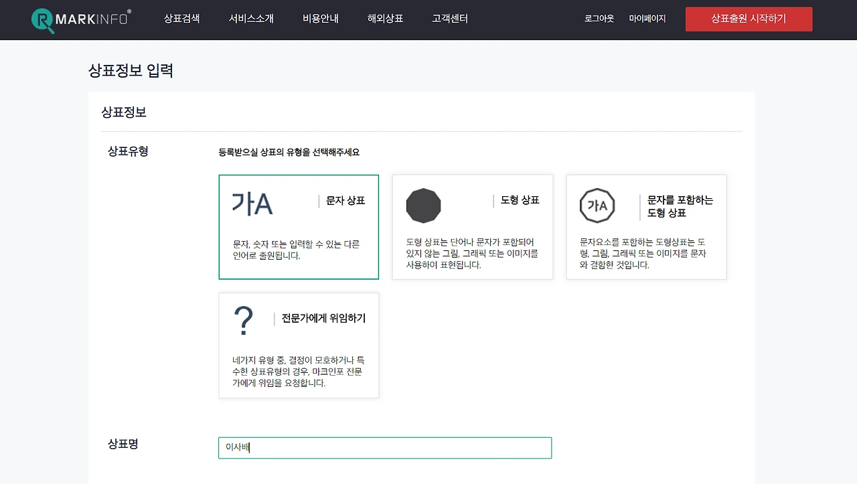
Task: Go to 마이페이지
Action: 647,19
